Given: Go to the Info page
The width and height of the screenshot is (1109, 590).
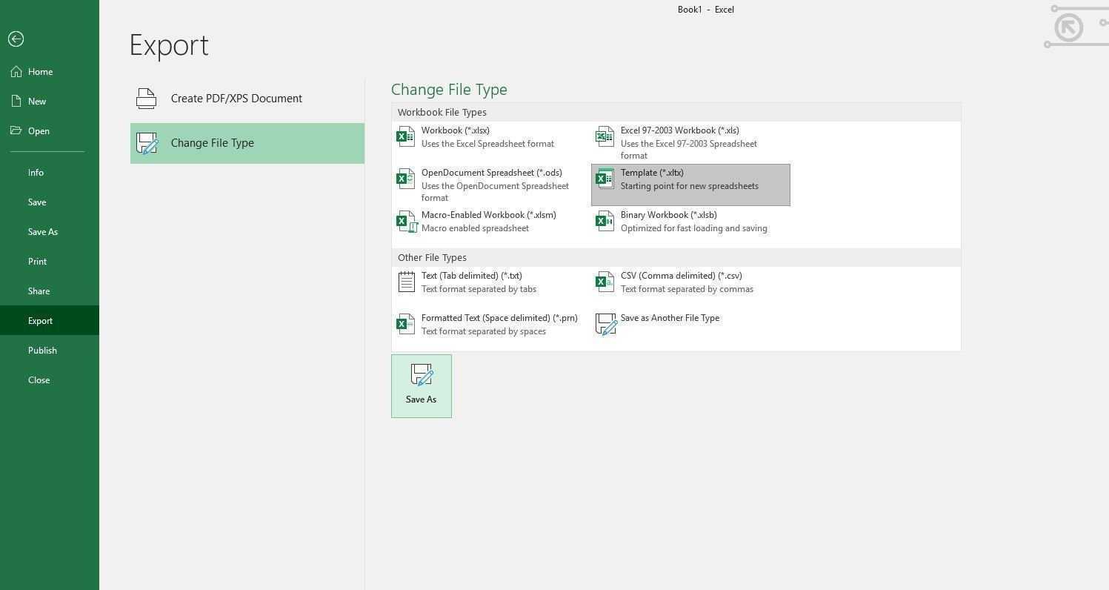Looking at the screenshot, I should tap(36, 173).
